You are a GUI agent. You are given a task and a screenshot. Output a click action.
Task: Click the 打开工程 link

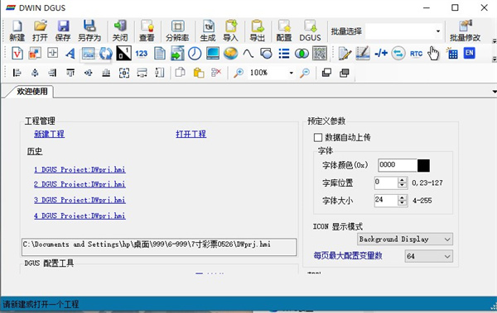pos(191,134)
